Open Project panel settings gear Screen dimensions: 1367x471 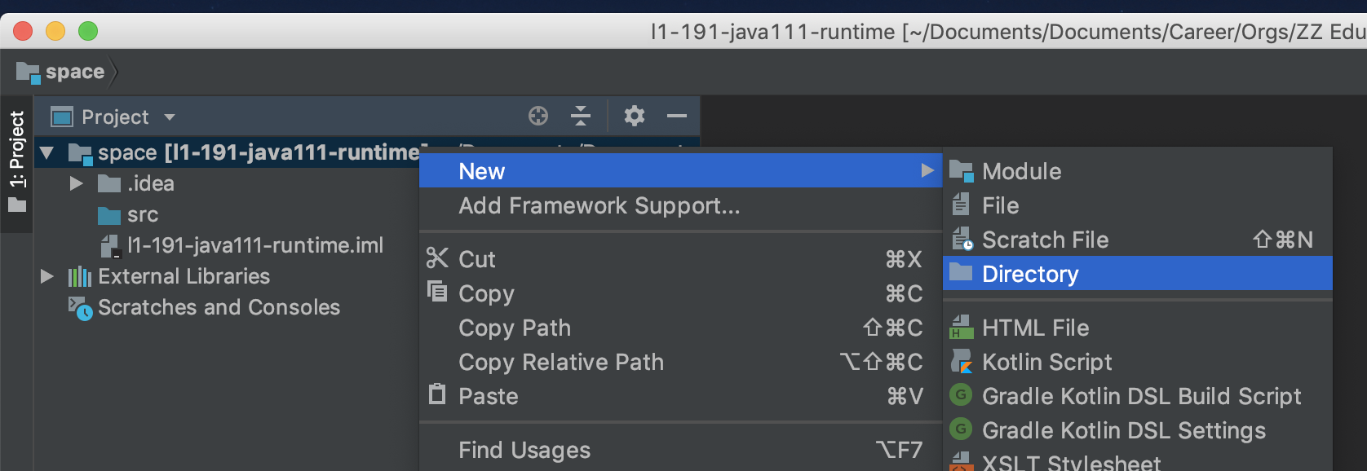click(x=635, y=117)
